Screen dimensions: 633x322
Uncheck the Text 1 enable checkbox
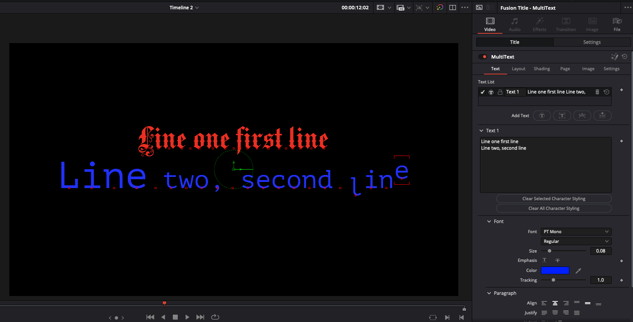pos(483,92)
